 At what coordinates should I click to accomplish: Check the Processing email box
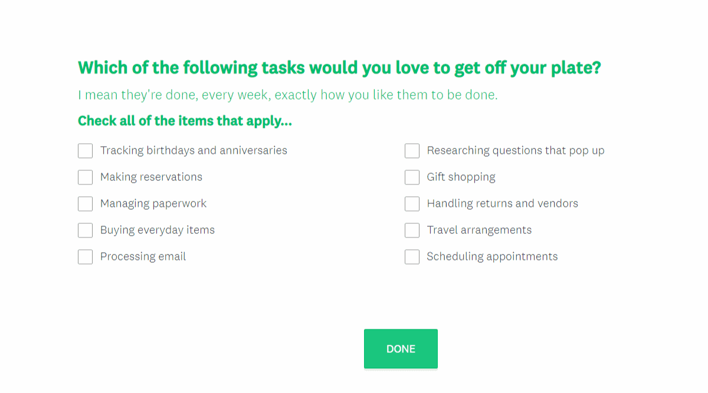coord(85,257)
